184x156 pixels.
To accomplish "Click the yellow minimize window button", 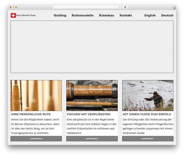I will 13,7.
